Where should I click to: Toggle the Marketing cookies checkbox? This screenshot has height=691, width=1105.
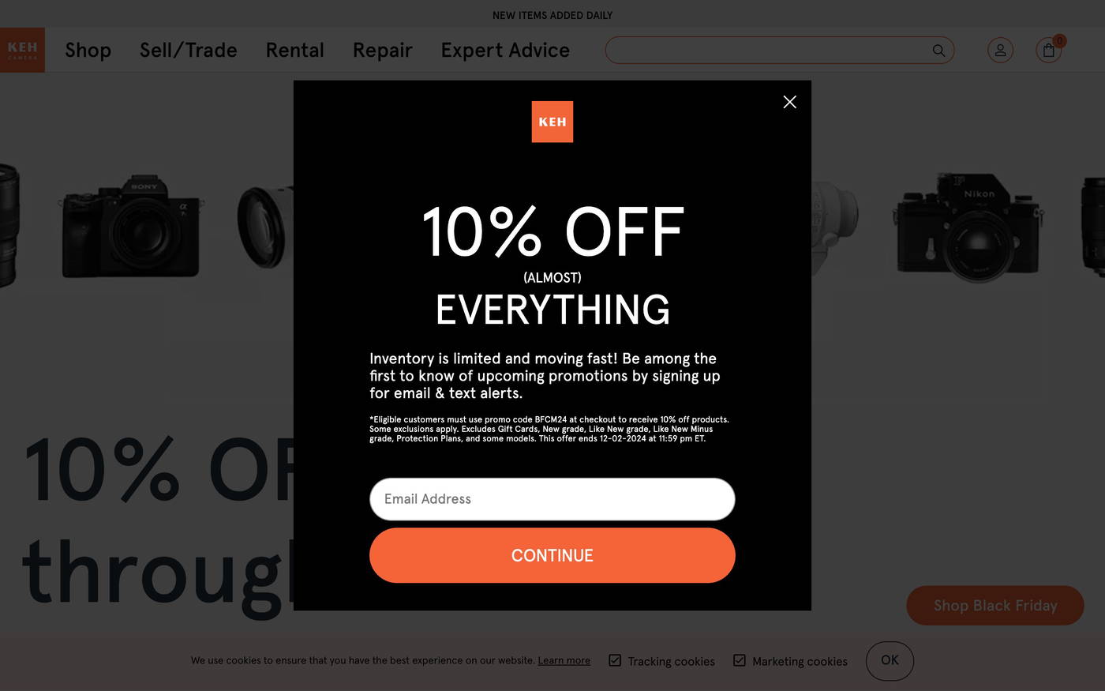click(740, 660)
